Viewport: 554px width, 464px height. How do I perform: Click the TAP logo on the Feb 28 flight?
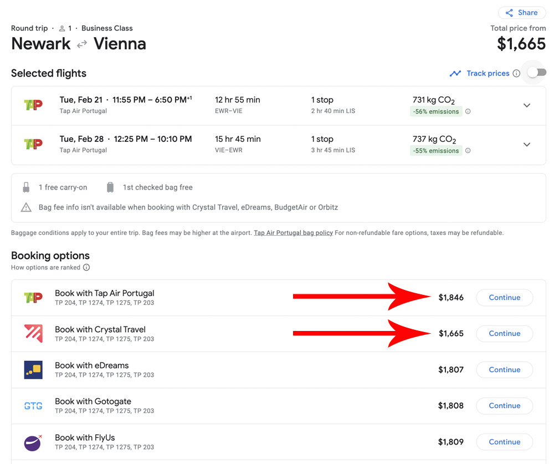pyautogui.click(x=33, y=144)
